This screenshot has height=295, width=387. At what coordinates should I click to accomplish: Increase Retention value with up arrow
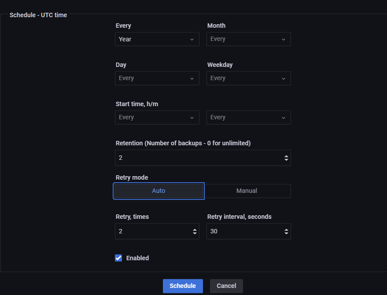(286, 156)
